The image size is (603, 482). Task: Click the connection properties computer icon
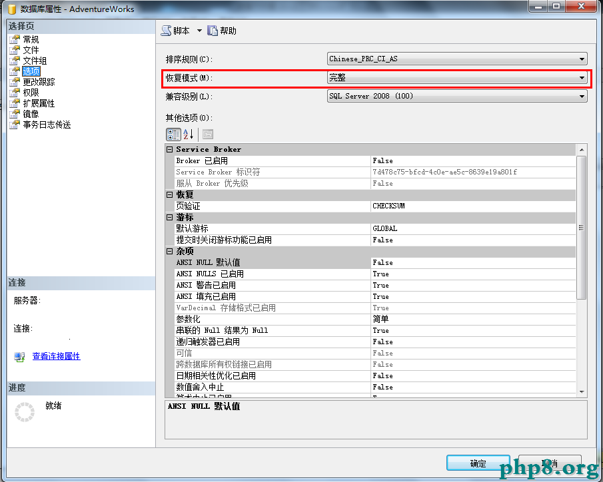coord(19,357)
